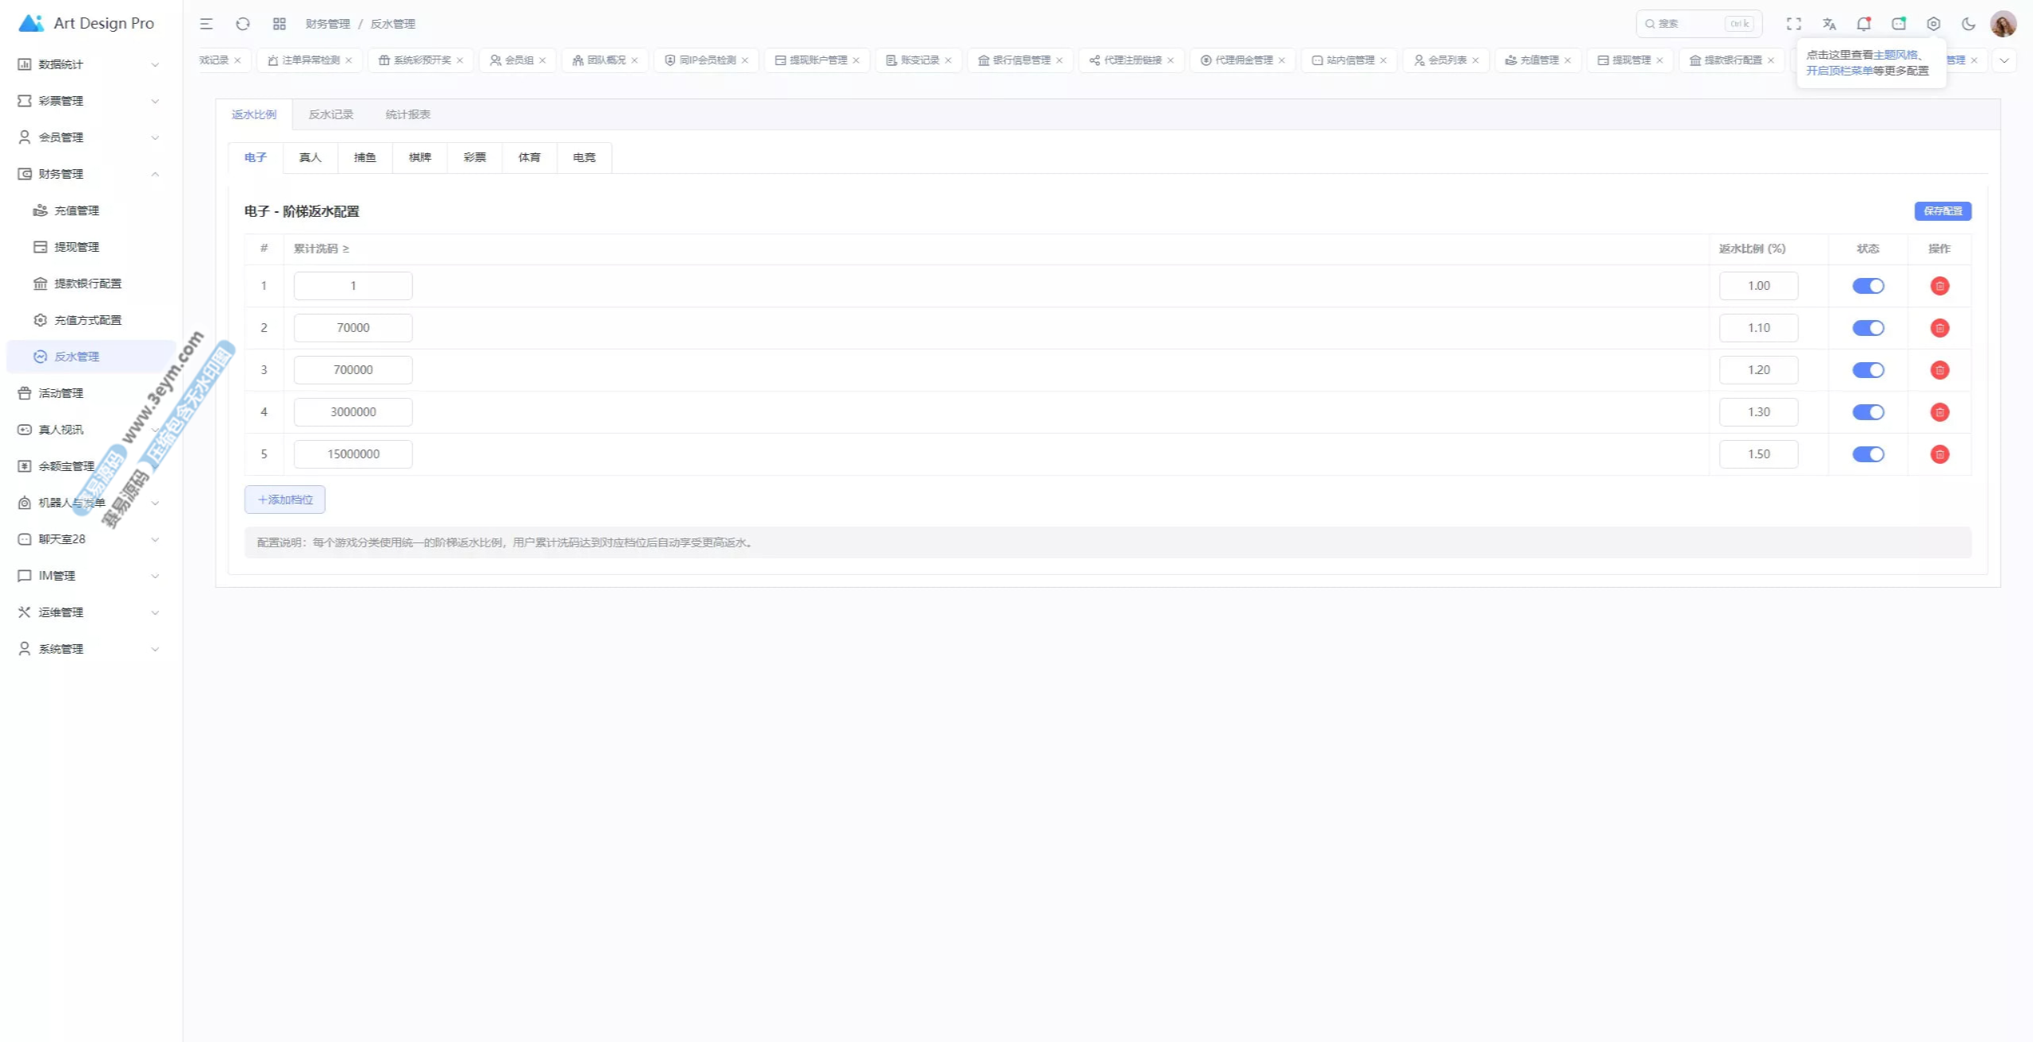Toggle the status switch for the 15000000 tier
The width and height of the screenshot is (2033, 1042).
1868,454
